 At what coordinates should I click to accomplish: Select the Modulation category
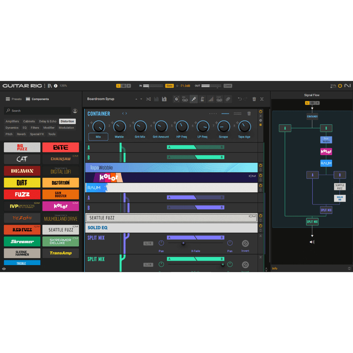66,128
